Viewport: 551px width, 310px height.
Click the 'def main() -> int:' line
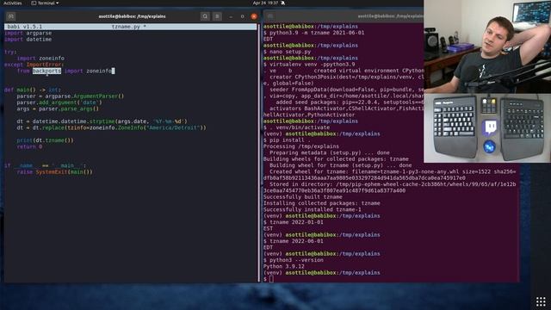tap(33, 90)
